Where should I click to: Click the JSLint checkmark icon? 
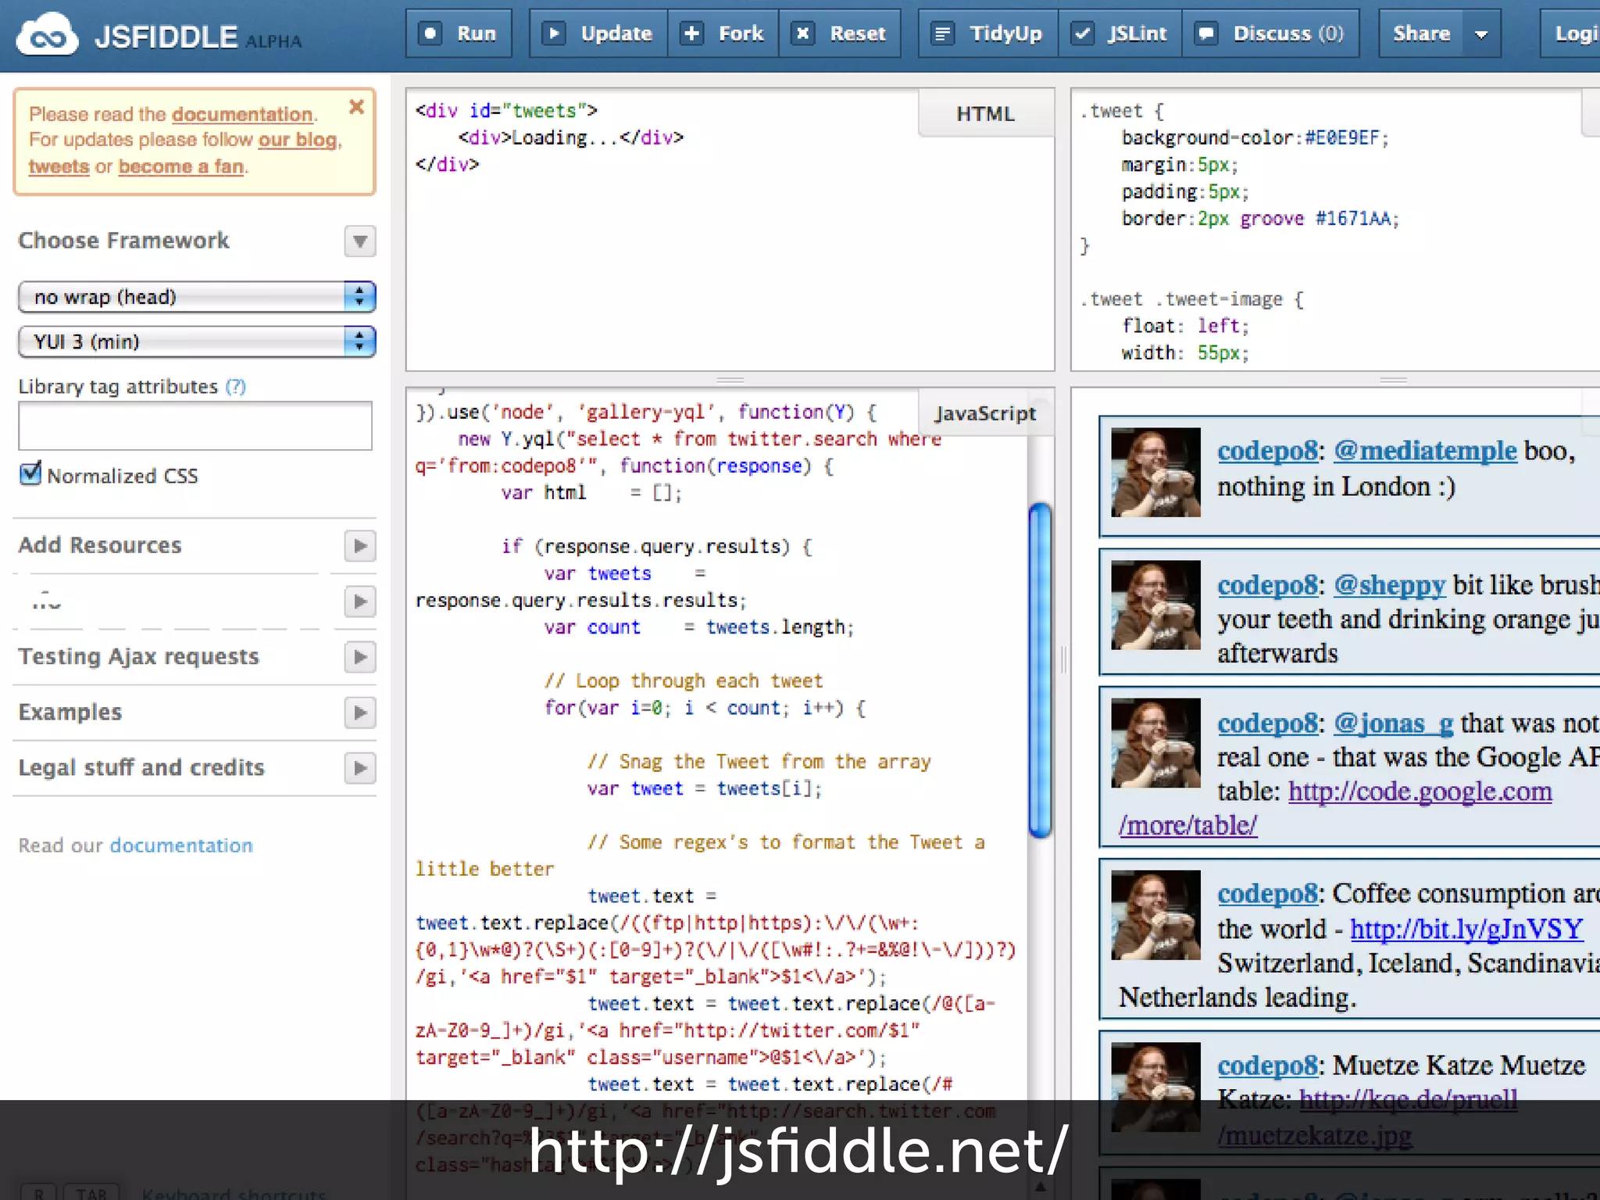click(x=1082, y=34)
